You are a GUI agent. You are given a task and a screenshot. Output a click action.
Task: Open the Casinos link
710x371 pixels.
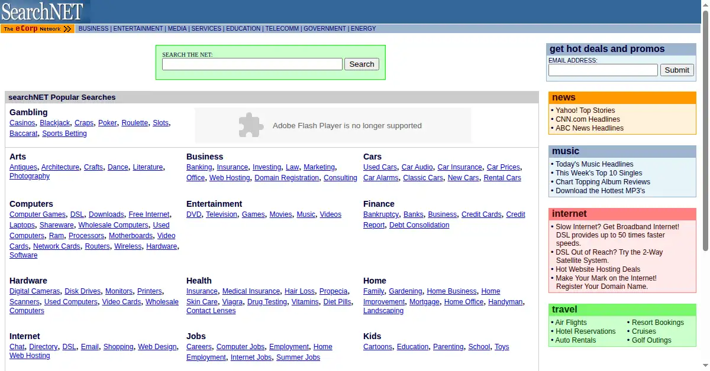[x=22, y=123]
